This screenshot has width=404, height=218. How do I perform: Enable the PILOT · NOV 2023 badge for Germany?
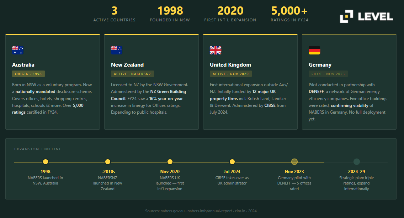click(328, 74)
